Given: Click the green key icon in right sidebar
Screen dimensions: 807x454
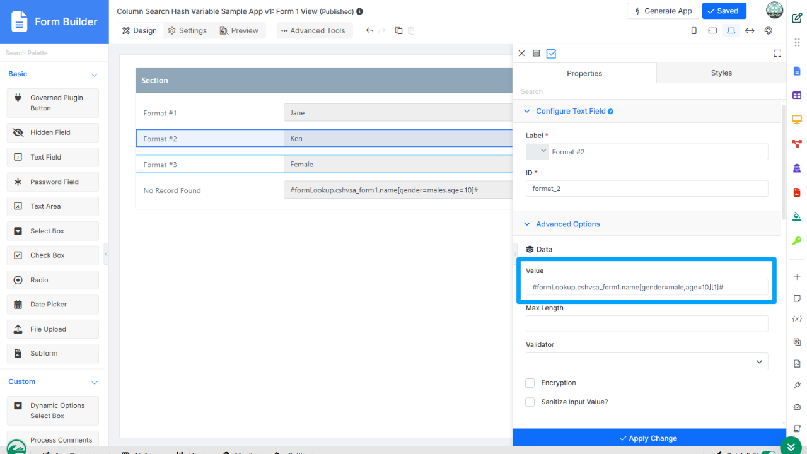Looking at the screenshot, I should 797,240.
